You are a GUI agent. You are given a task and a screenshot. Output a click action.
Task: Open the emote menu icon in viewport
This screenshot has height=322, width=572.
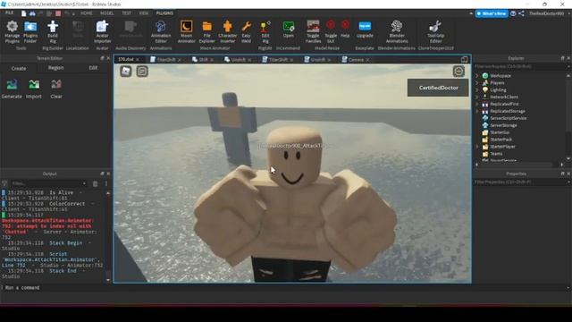[x=458, y=71]
